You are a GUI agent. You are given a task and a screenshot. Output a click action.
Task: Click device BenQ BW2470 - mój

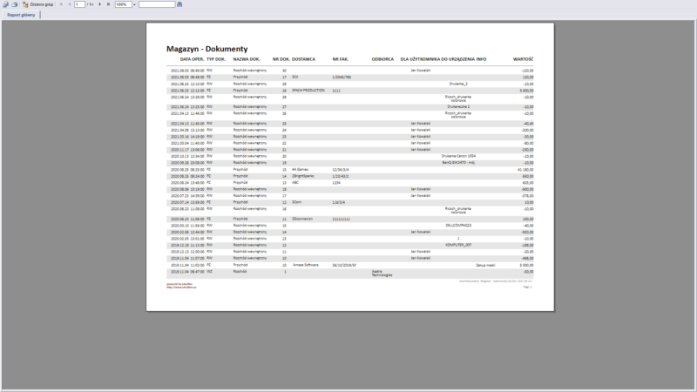tap(458, 163)
